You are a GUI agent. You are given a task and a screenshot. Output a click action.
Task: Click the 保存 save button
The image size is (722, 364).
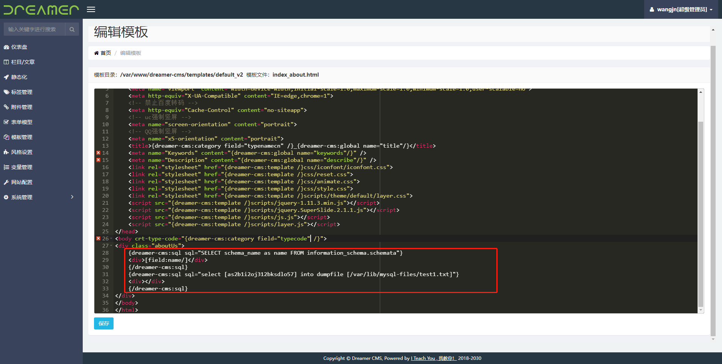tap(104, 323)
